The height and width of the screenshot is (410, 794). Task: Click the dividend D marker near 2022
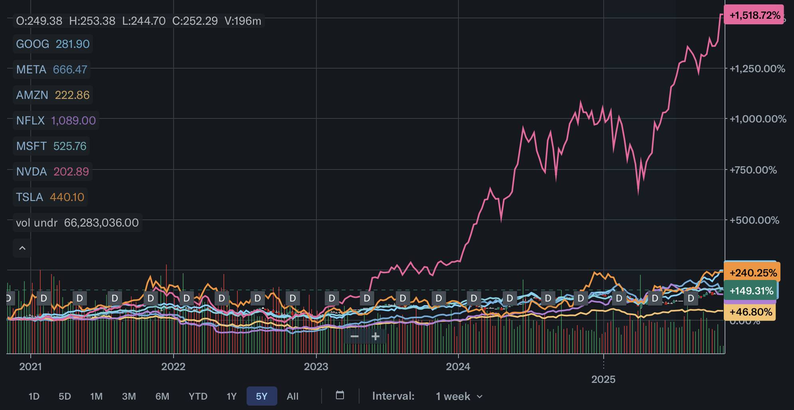186,298
